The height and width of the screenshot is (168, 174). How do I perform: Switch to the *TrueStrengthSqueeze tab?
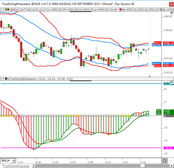15,166
